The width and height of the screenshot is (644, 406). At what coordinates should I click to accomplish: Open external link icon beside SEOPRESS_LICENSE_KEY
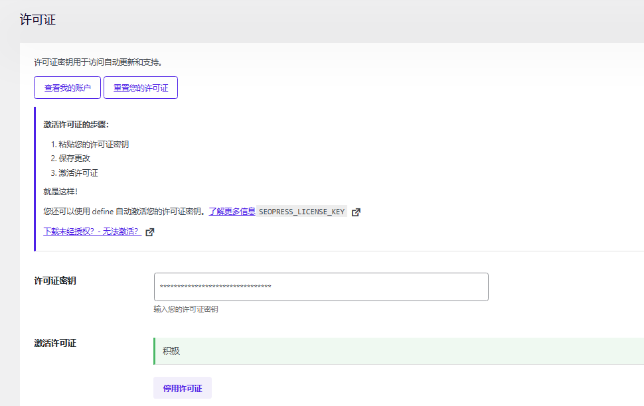click(x=356, y=211)
